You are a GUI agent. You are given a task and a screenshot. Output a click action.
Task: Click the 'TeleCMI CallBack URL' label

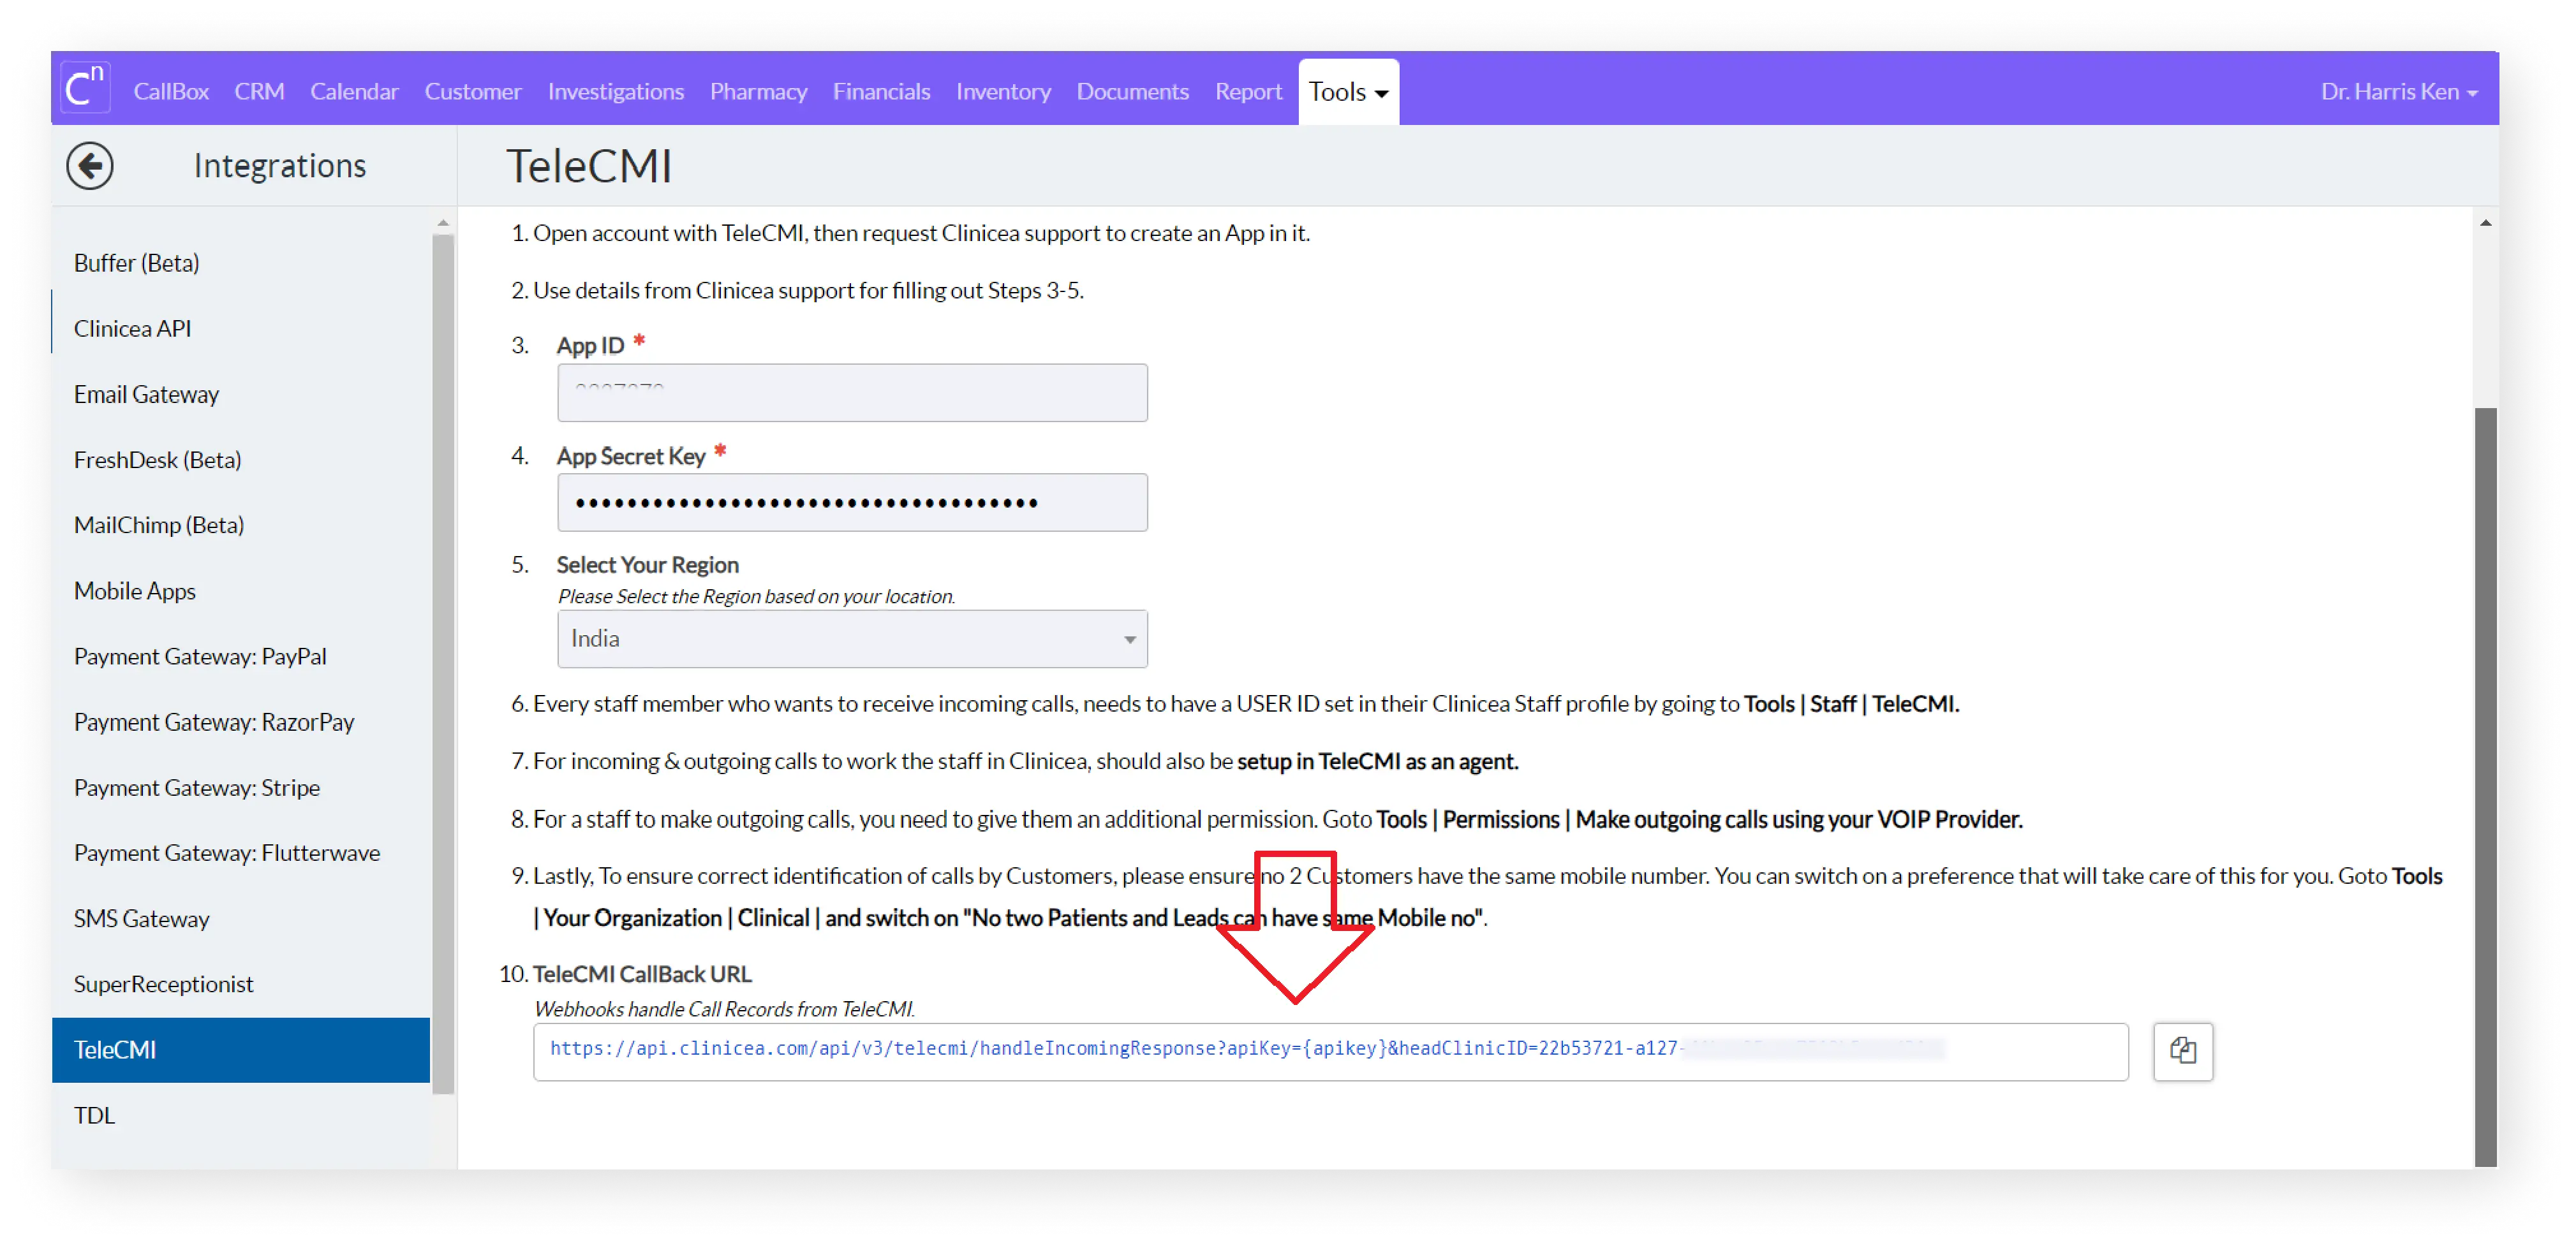[642, 974]
